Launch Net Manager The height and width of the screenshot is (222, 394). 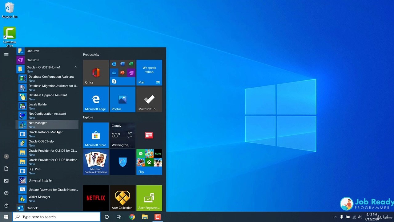pos(47,125)
